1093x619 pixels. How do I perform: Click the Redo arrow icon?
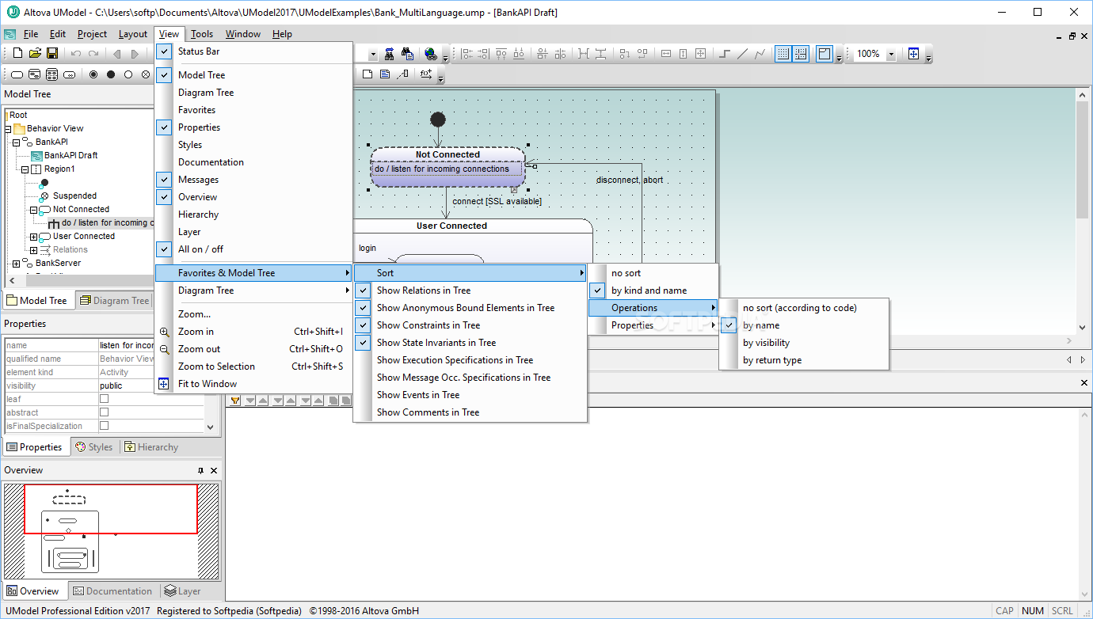coord(93,54)
